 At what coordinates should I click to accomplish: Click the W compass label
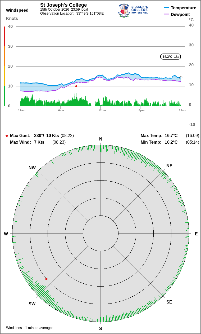pos(6,234)
